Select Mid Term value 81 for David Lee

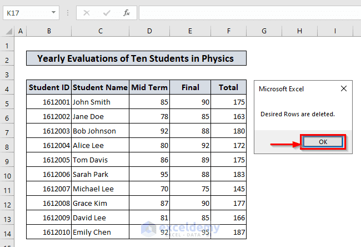point(149,218)
